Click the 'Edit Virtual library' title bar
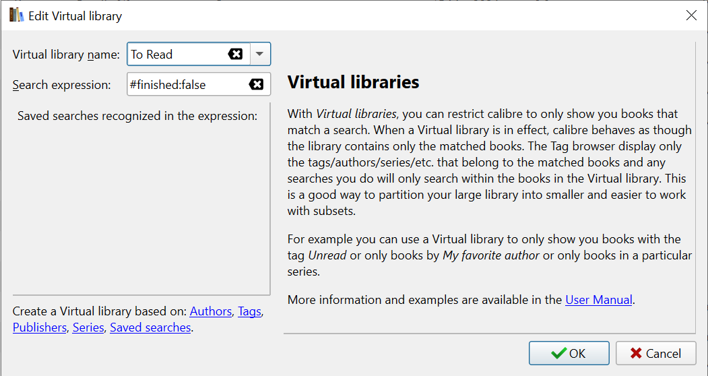708x376 pixels. [337, 15]
